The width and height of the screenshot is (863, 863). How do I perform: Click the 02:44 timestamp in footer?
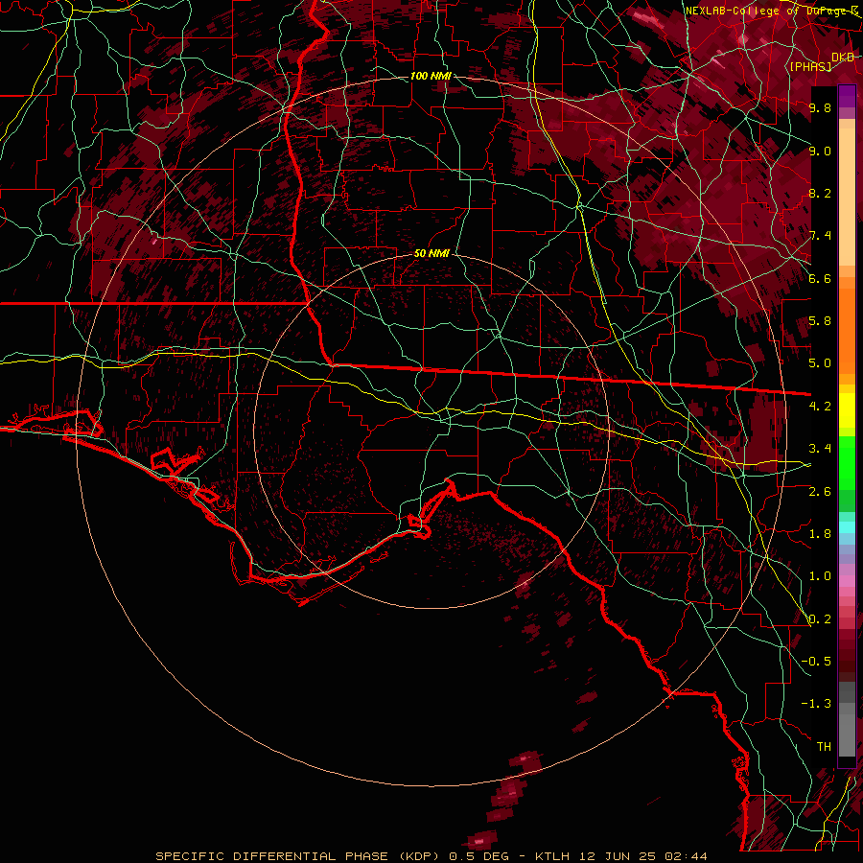686,856
